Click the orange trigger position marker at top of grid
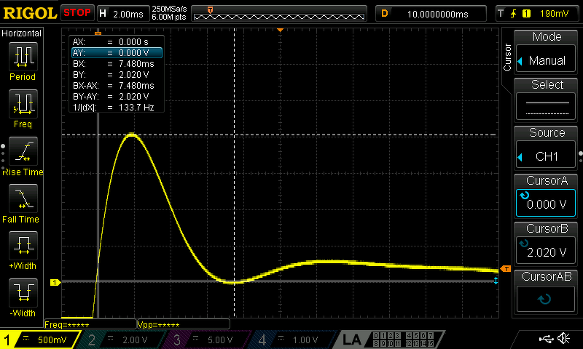 pyautogui.click(x=281, y=30)
